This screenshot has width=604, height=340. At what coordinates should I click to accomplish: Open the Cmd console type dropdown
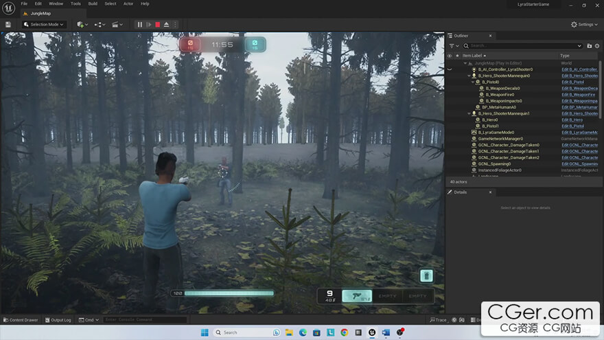click(89, 320)
